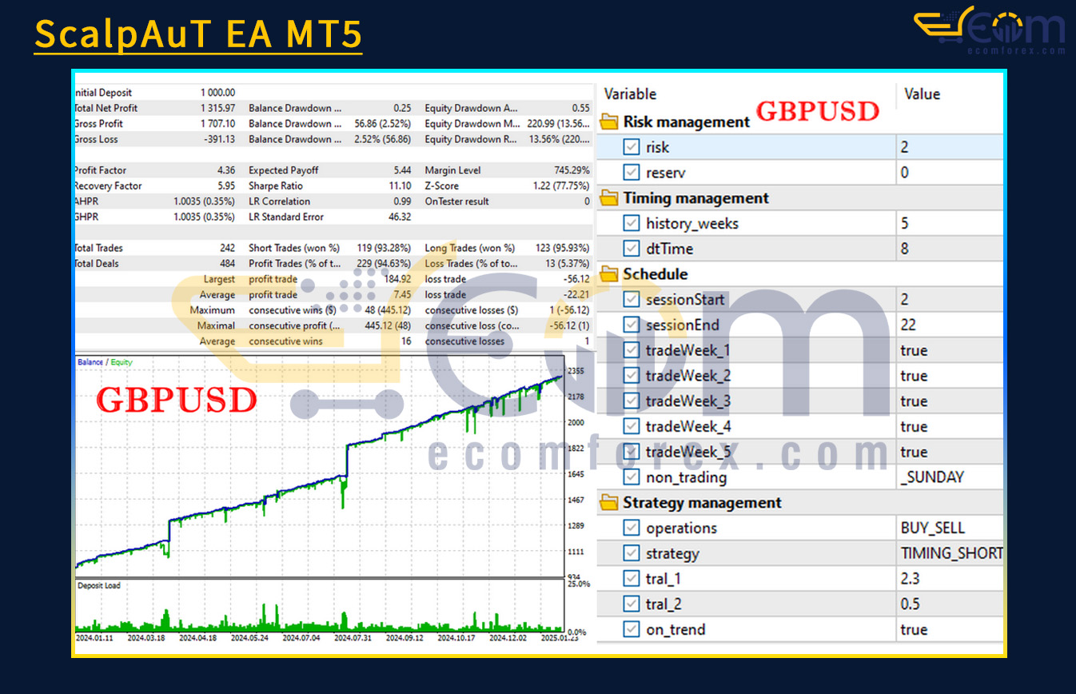The width and height of the screenshot is (1076, 694).
Task: Open the ScalpAuT EA MT5 title link
Action: 198,34
